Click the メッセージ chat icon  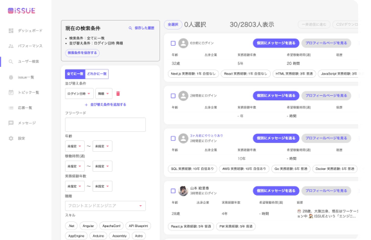[x=11, y=123]
